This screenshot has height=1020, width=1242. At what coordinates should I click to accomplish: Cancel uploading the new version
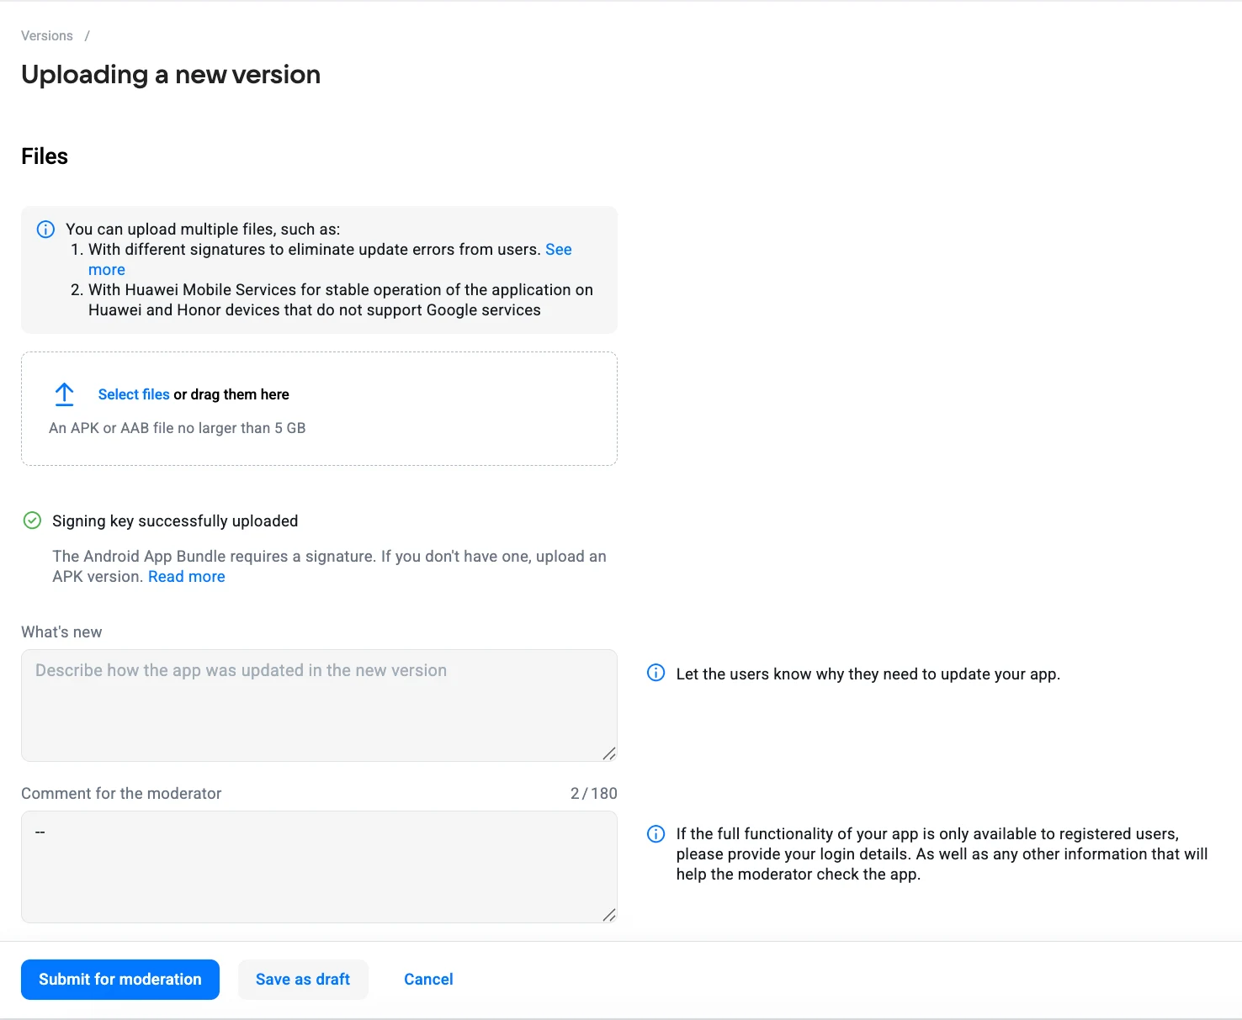pos(428,980)
